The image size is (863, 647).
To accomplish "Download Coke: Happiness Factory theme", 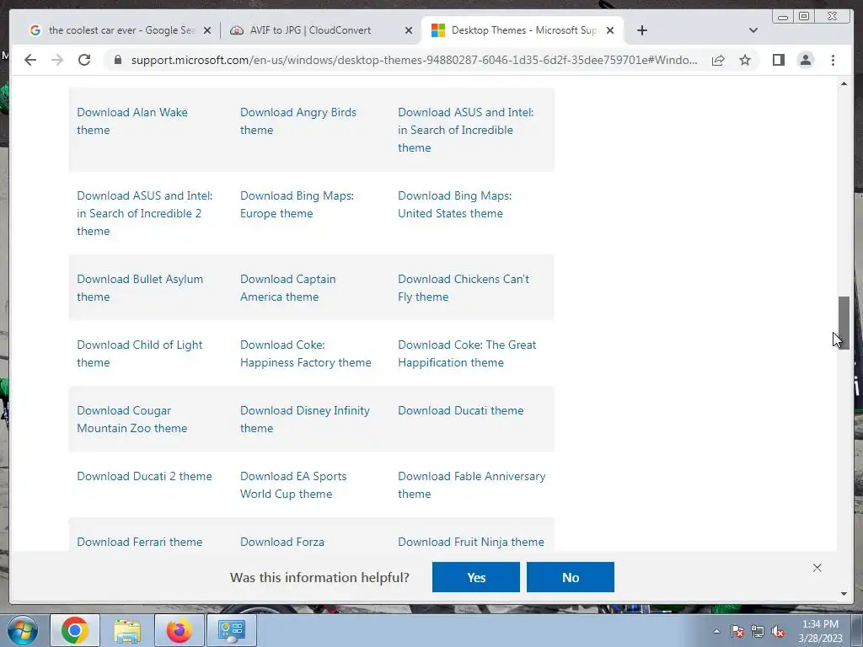I will pyautogui.click(x=305, y=354).
